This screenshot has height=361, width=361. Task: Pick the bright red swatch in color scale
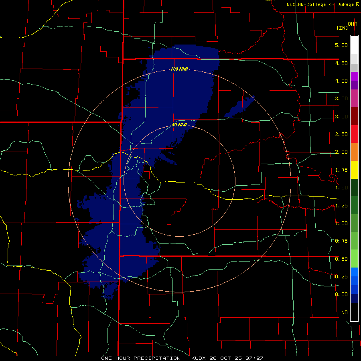coord(354,134)
